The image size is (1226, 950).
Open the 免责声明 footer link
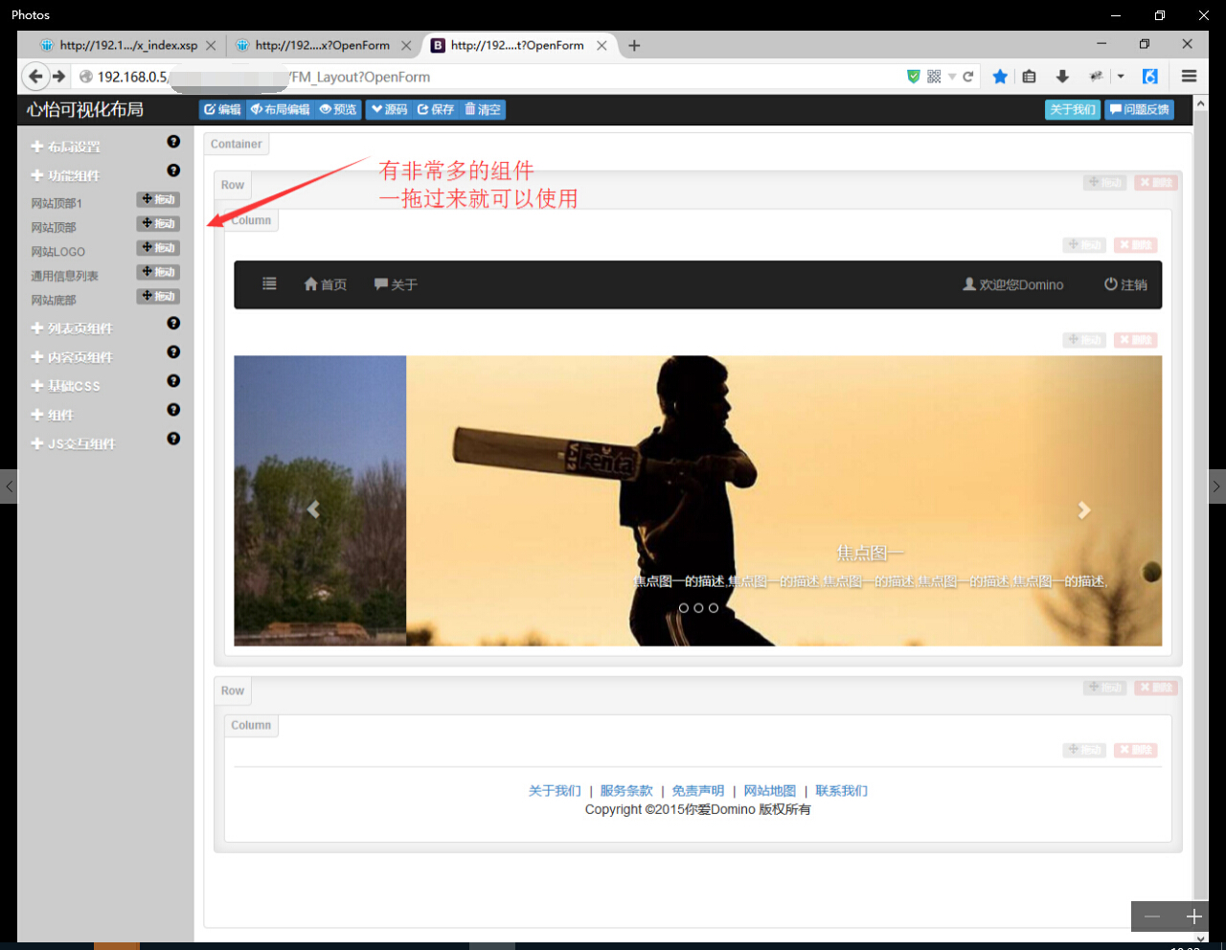698,791
